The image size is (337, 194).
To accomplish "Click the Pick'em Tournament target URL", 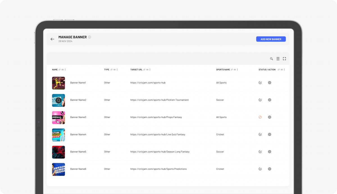I will [159, 100].
